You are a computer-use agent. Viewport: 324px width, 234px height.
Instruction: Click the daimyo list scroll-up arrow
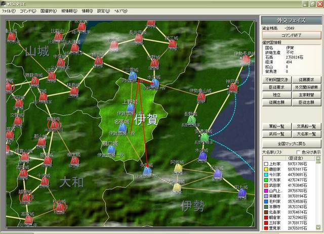318,159
